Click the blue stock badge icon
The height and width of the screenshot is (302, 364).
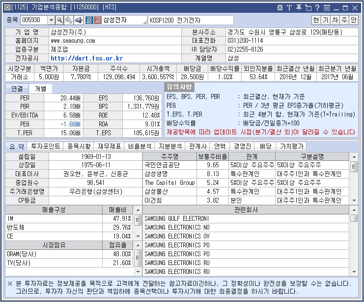coord(89,20)
